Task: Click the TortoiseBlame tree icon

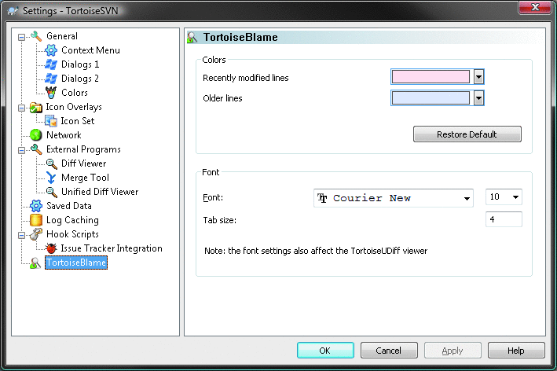Action: [36, 263]
